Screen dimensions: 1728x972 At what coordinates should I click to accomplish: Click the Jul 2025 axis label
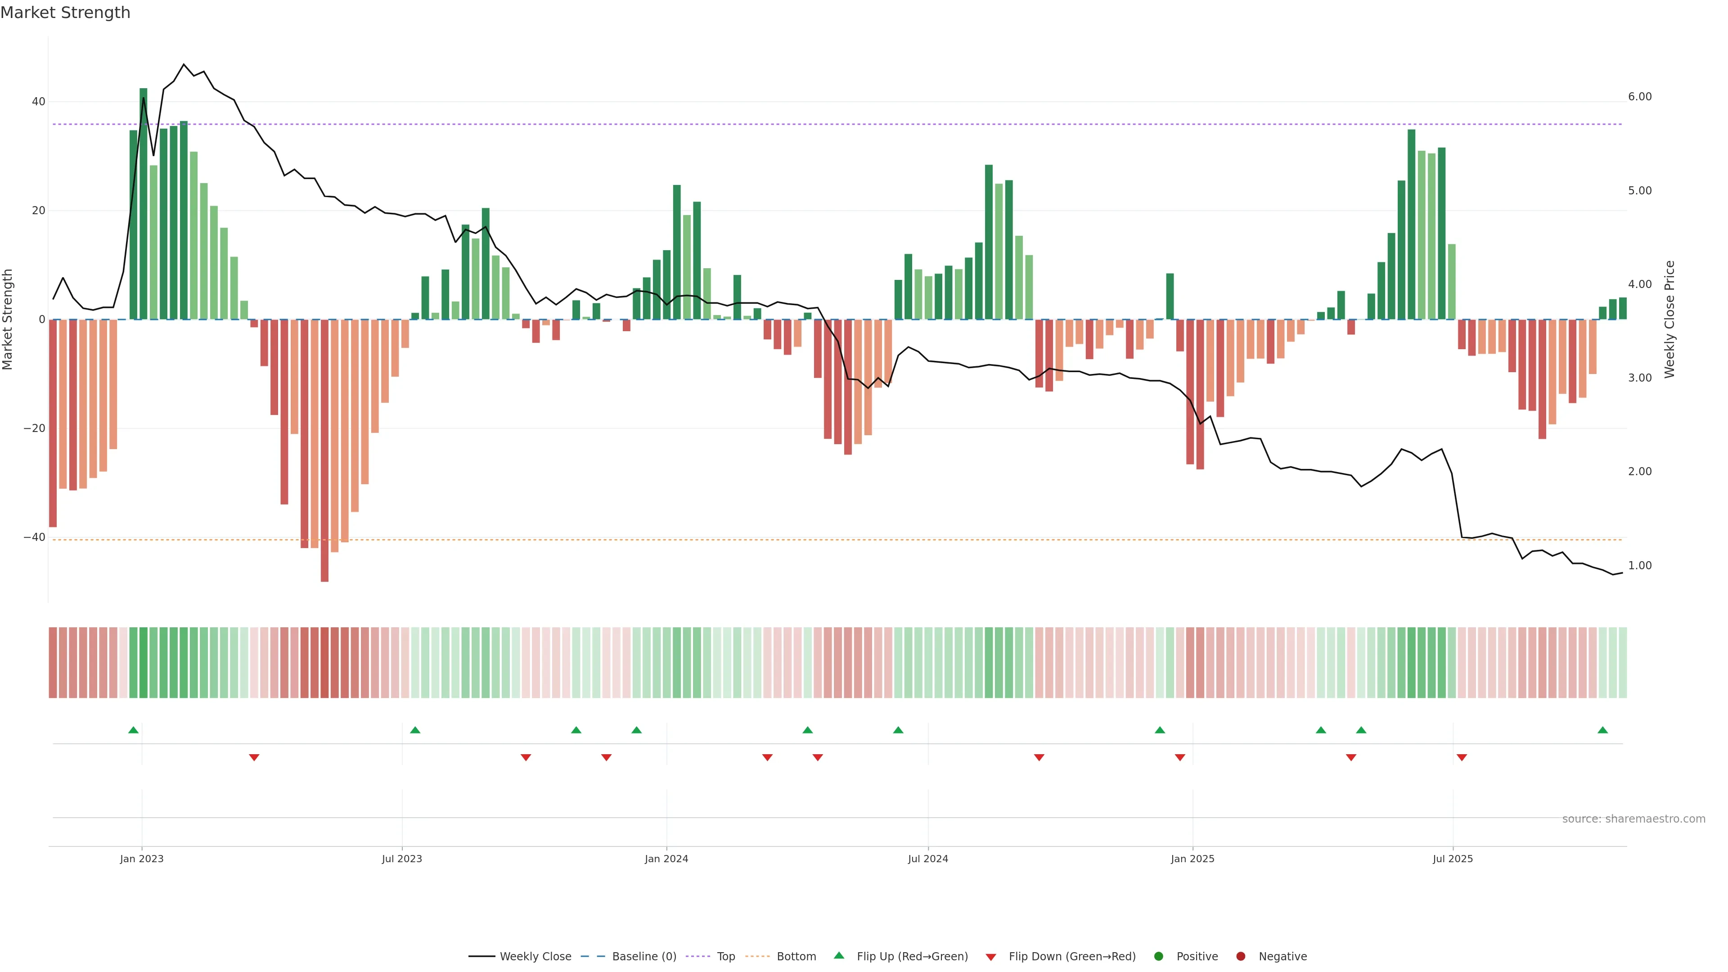click(x=1452, y=859)
